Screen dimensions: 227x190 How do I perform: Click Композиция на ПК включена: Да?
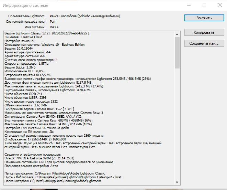coord(29,131)
